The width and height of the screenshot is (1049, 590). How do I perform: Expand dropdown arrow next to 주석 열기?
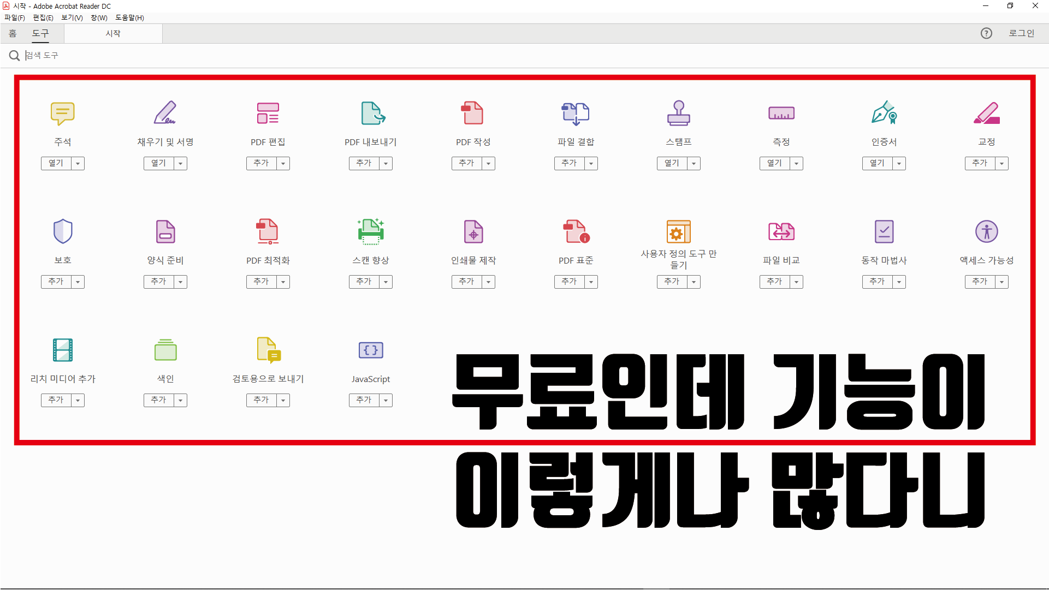(78, 163)
